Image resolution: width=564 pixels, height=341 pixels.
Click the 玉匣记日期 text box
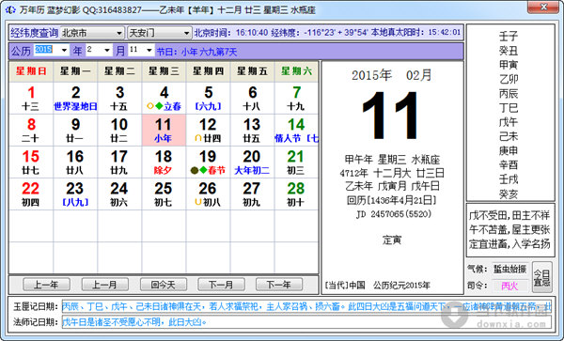tap(306, 306)
